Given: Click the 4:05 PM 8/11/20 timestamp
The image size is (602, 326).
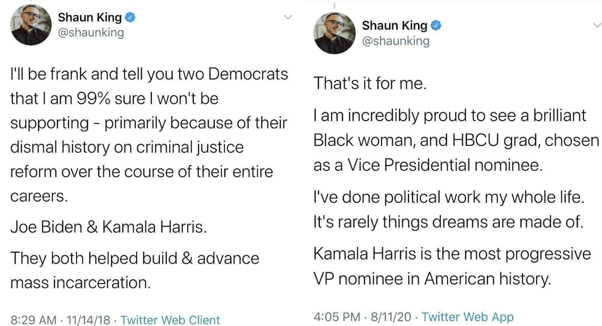Looking at the screenshot, I should point(363,317).
